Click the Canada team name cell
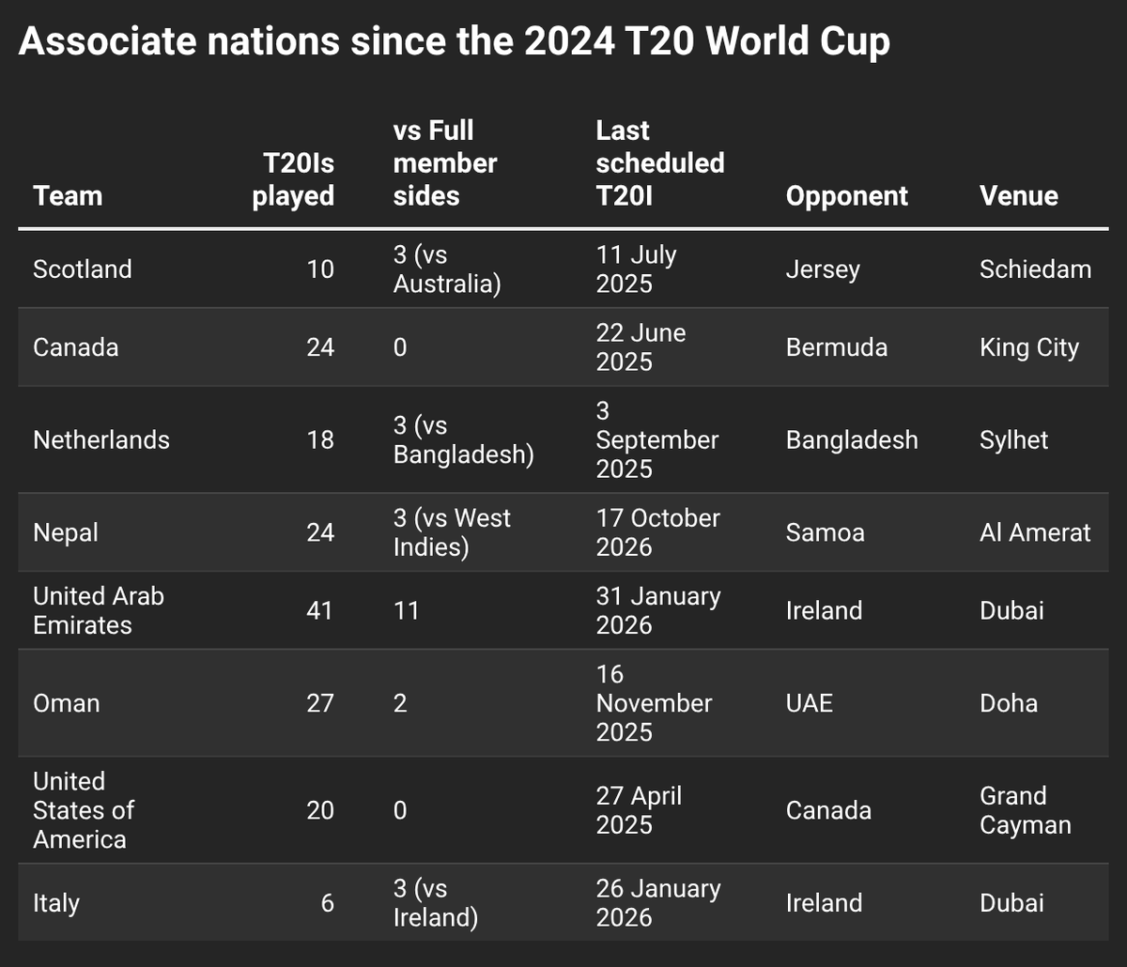The width and height of the screenshot is (1127, 967). click(75, 347)
